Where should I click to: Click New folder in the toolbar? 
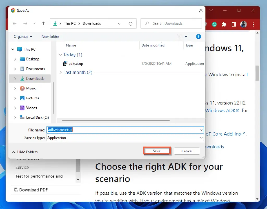tap(50, 37)
